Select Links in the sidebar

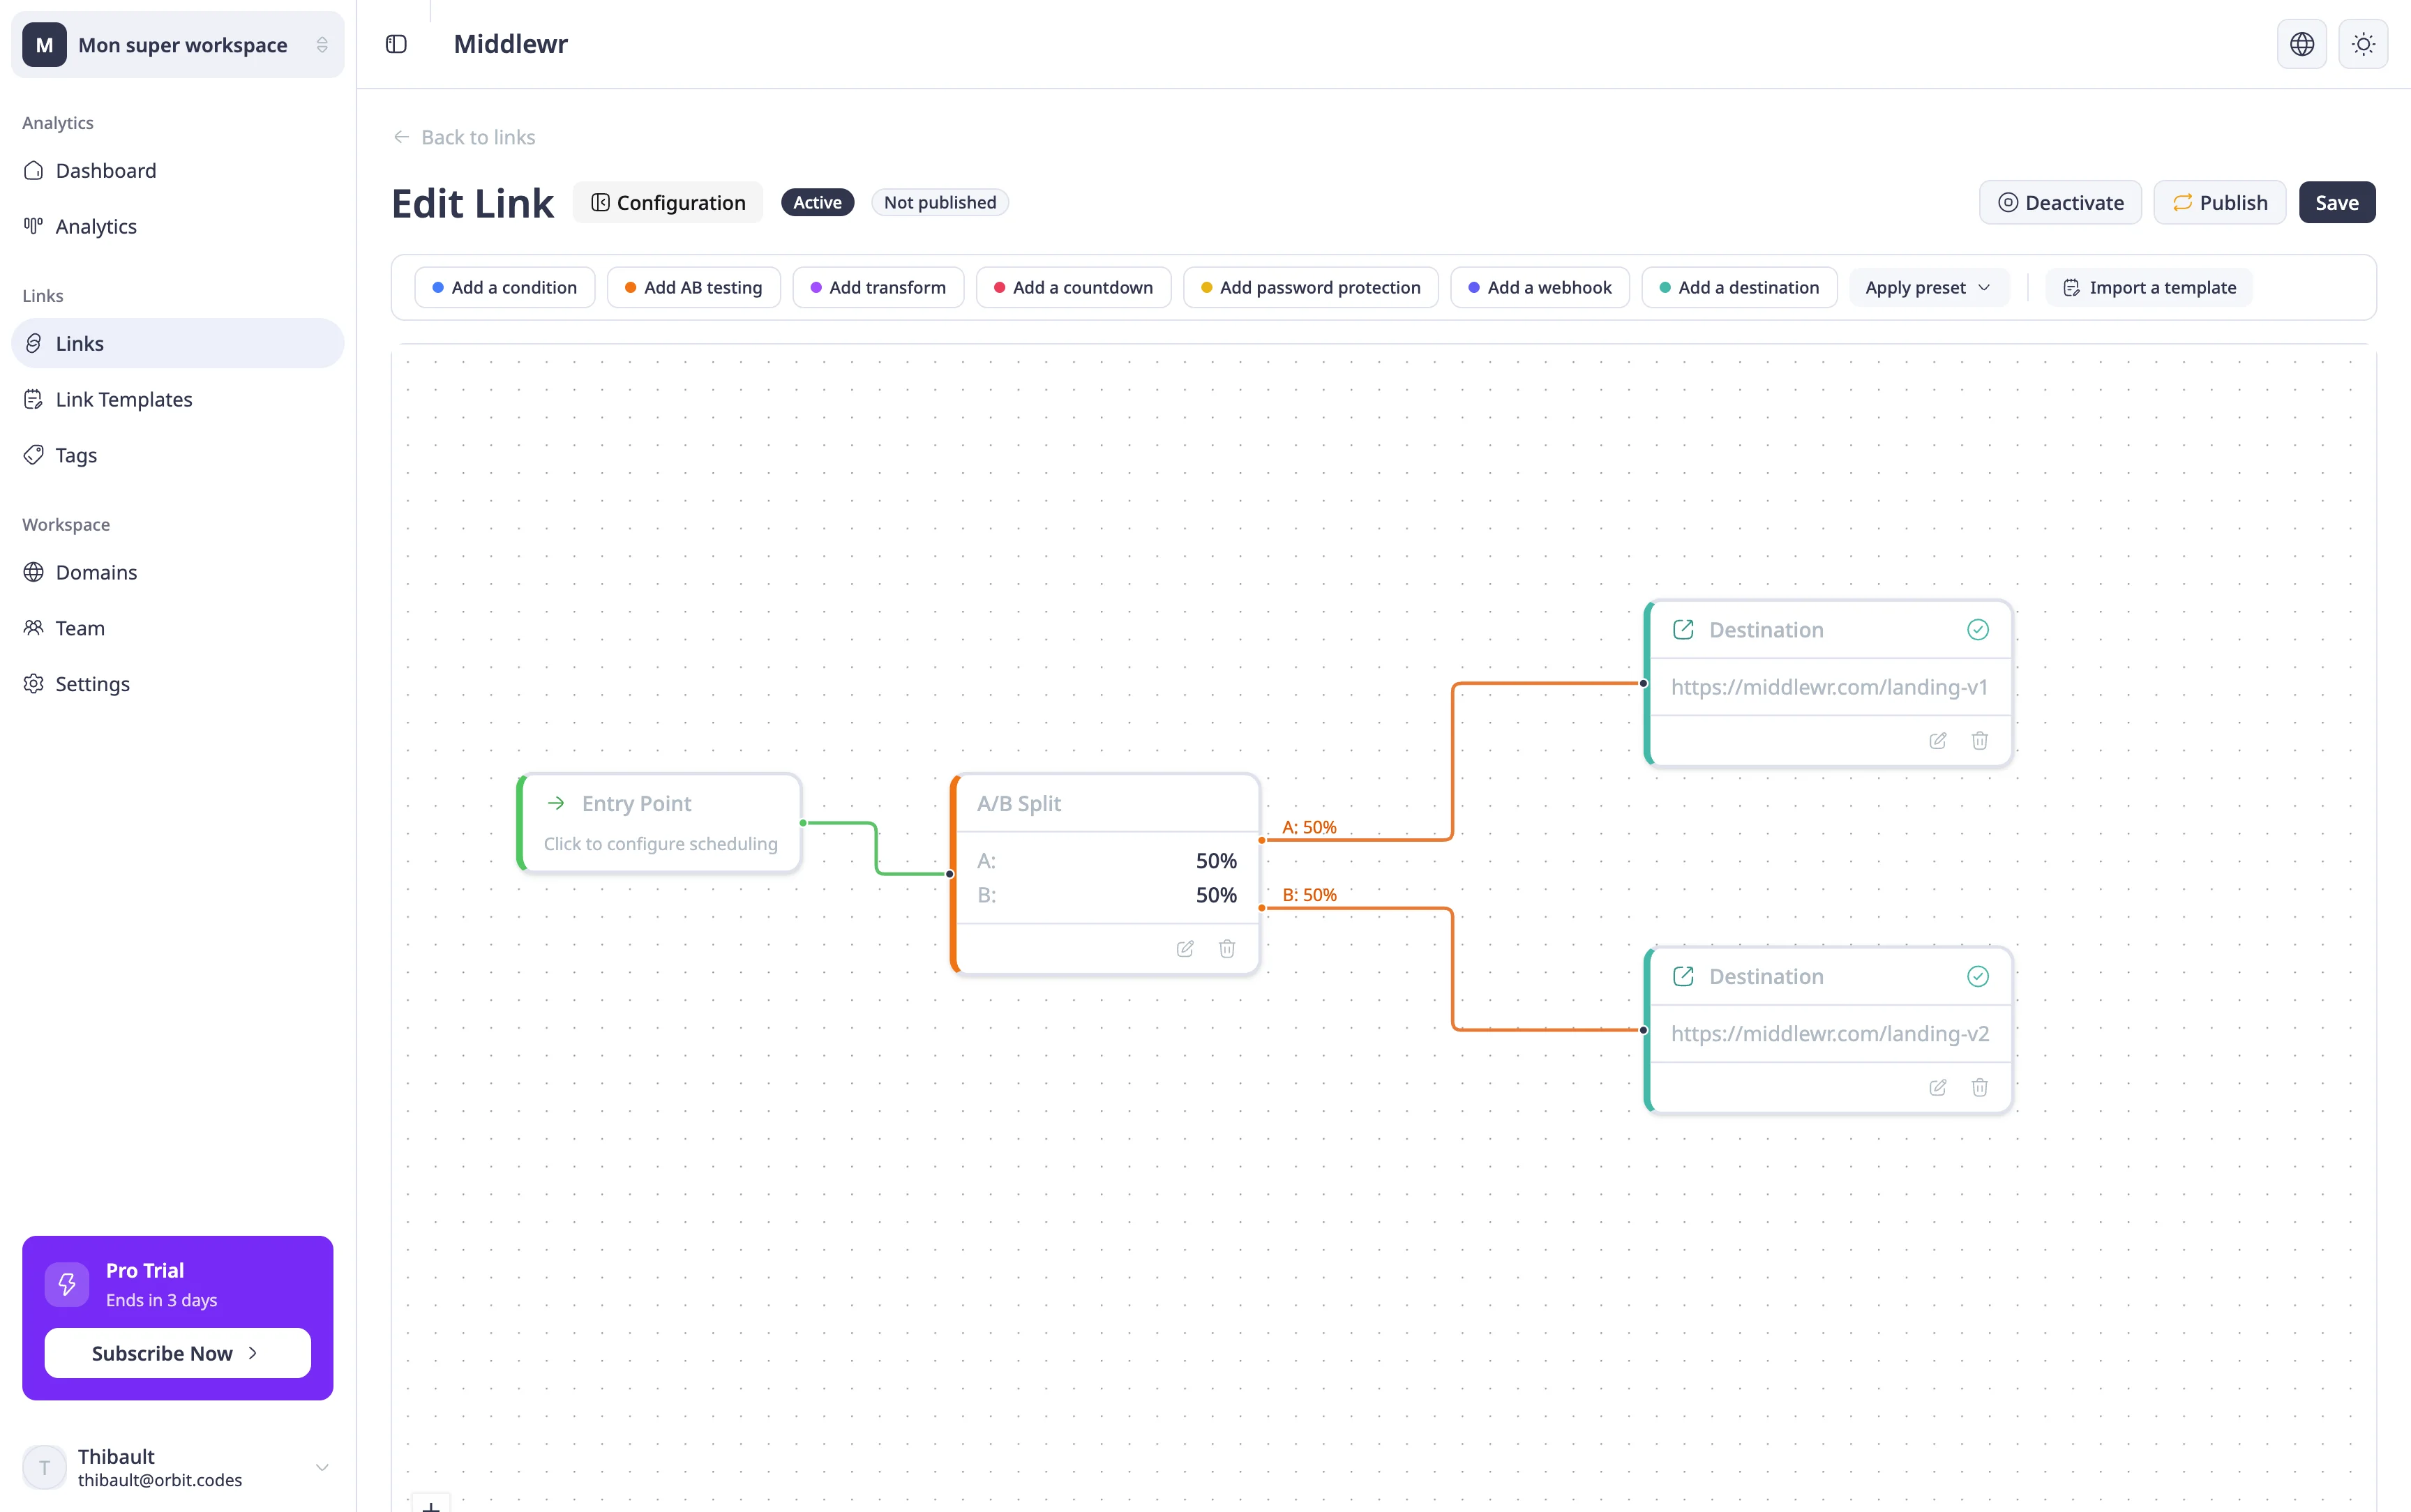coord(178,344)
